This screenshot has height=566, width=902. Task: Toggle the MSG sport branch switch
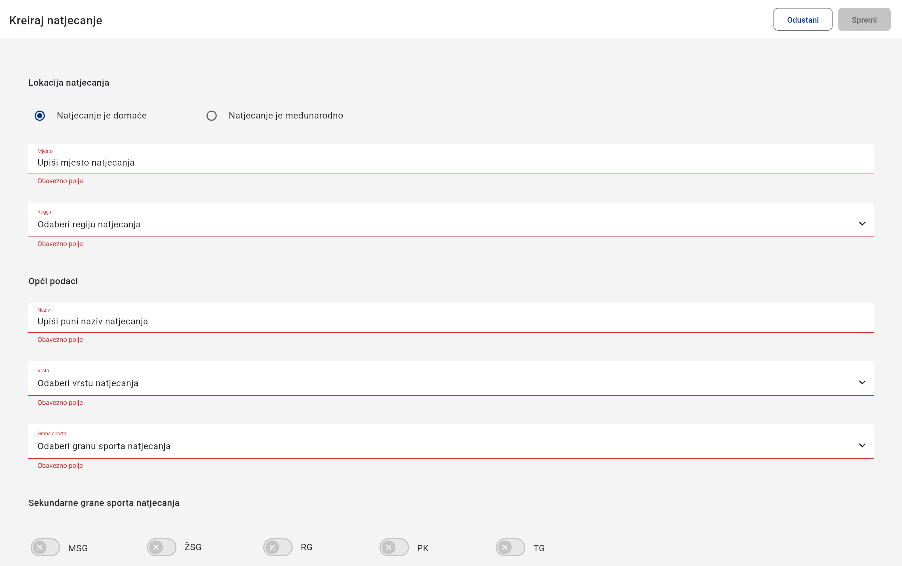point(45,547)
